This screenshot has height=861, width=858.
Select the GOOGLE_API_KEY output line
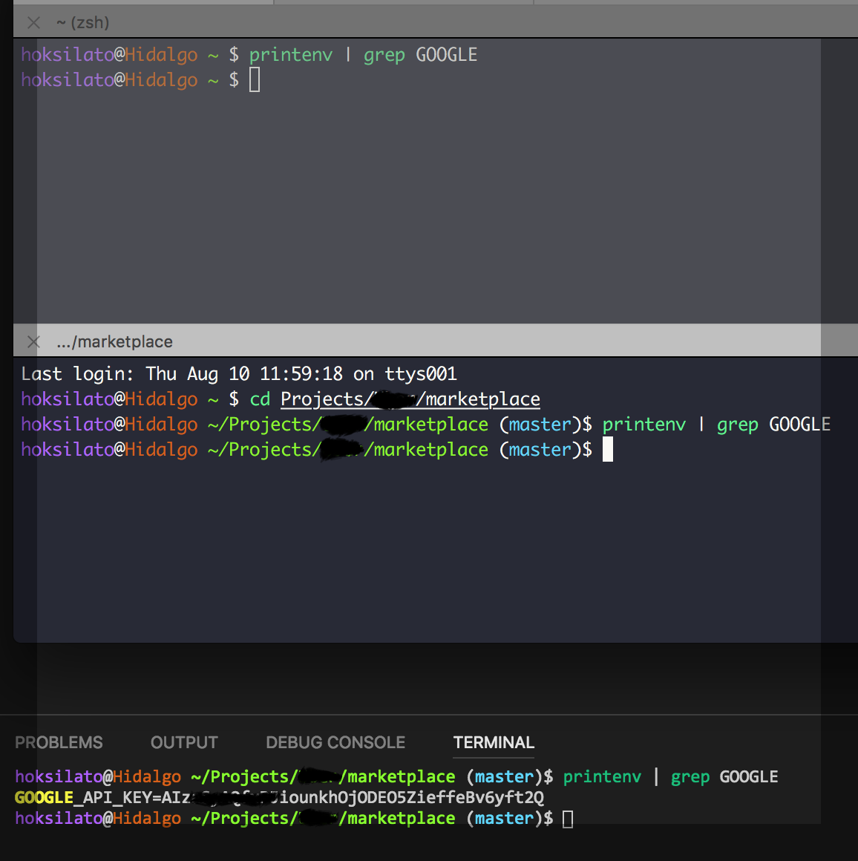[x=278, y=797]
